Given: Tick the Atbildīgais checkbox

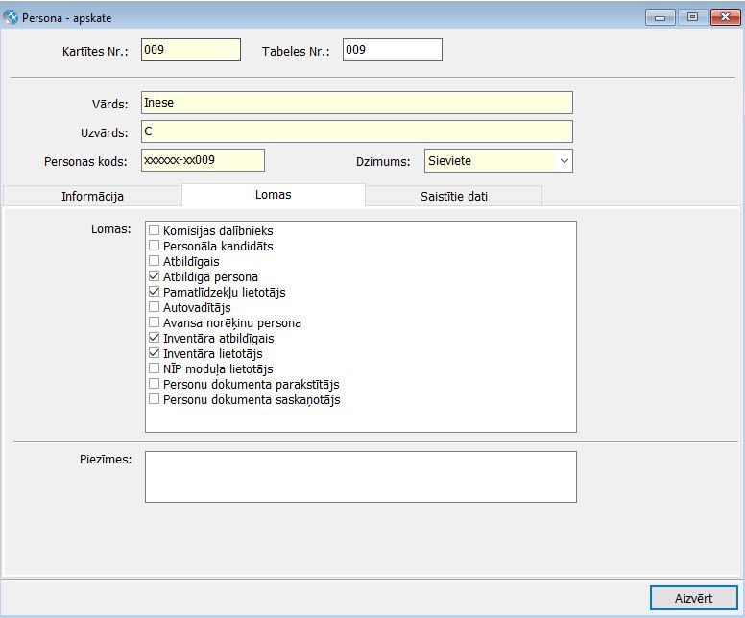Looking at the screenshot, I should [155, 262].
